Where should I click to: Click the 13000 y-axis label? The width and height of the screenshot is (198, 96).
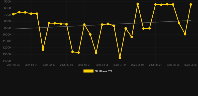(x=7, y=54)
